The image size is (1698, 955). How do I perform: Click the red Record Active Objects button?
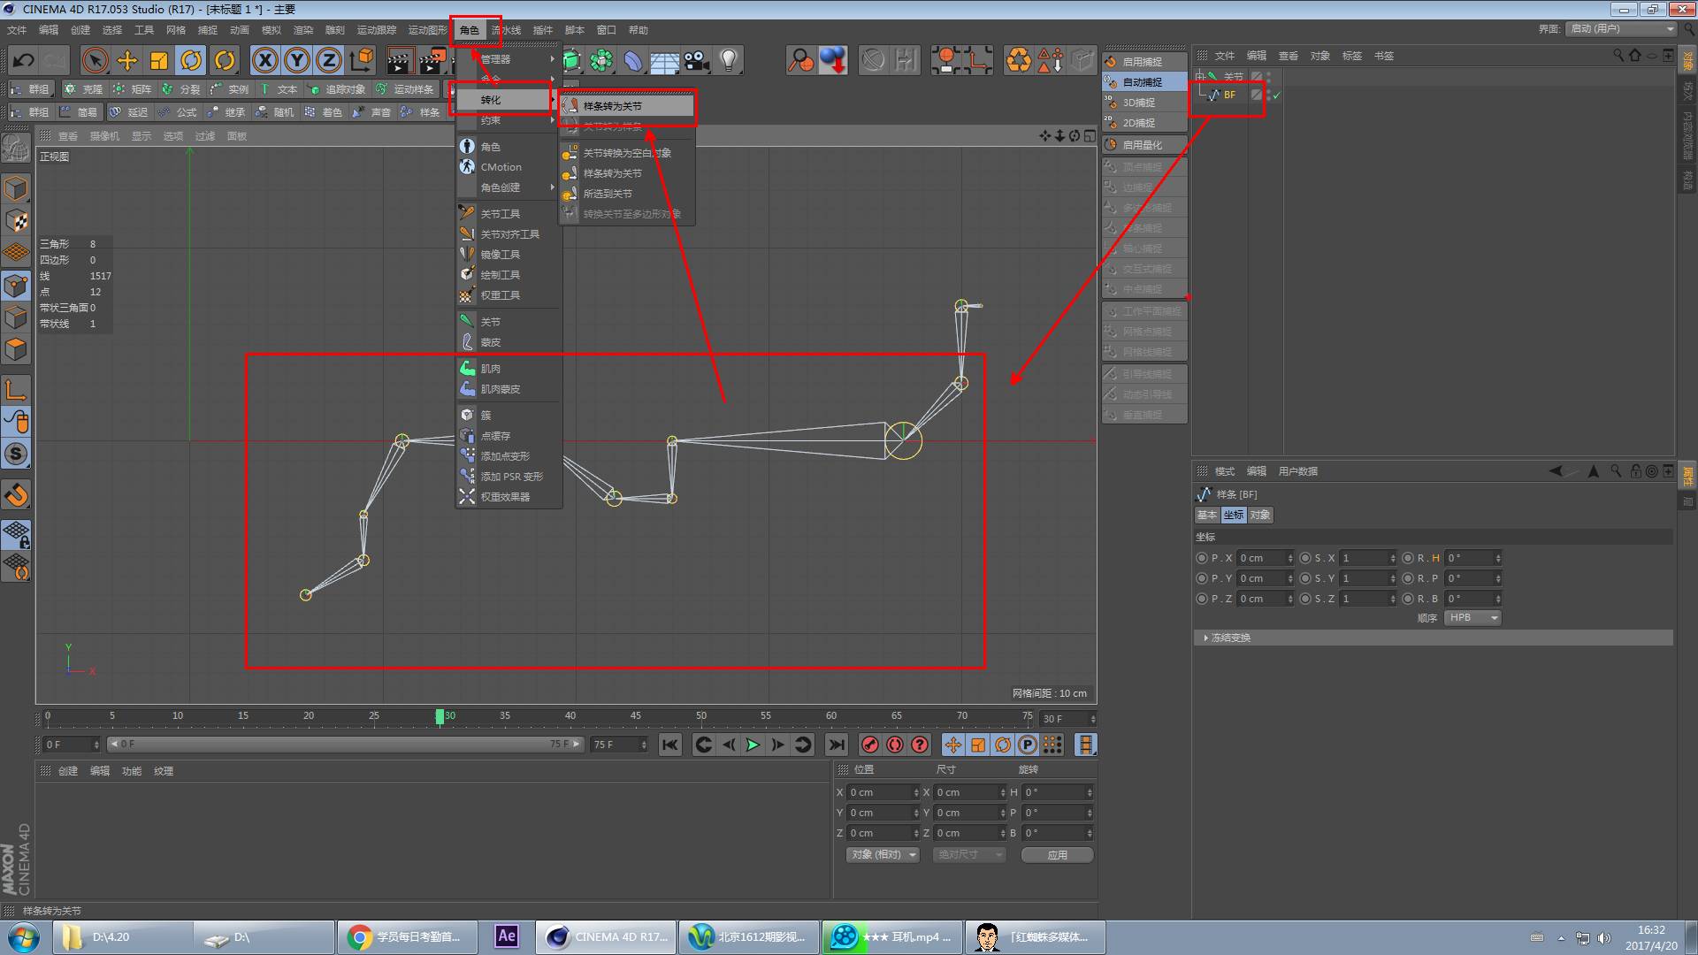click(x=870, y=745)
